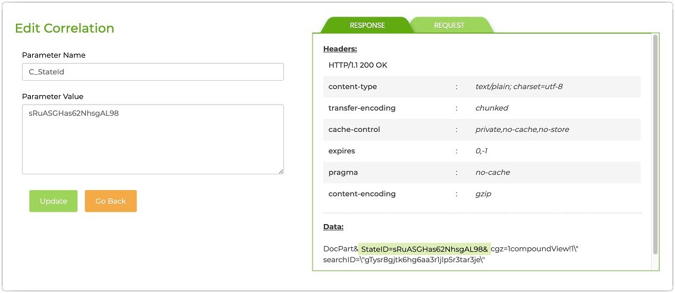This screenshot has width=675, height=293.
Task: Click the Headers section heading
Action: tap(340, 49)
